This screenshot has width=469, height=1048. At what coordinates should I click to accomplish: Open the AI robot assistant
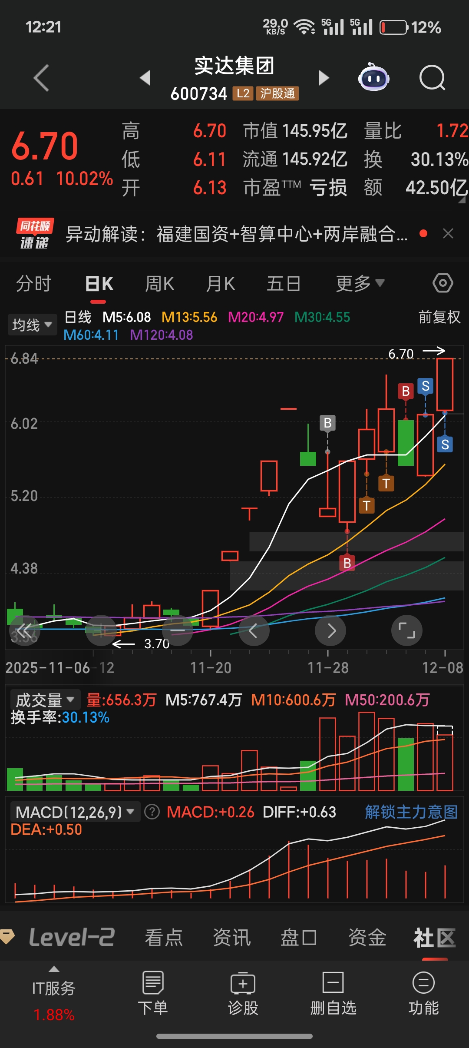[x=373, y=77]
